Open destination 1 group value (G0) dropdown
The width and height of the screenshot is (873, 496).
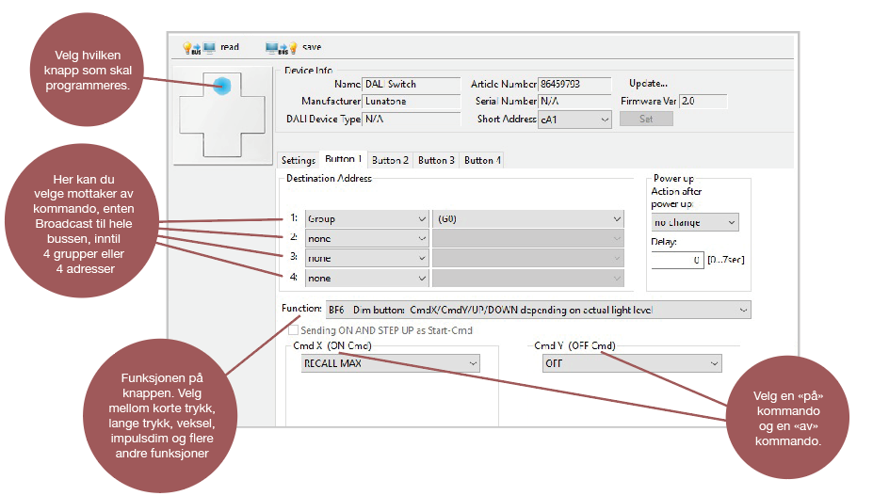click(528, 219)
